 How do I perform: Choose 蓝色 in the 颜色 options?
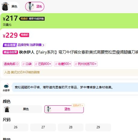tap(64, 109)
